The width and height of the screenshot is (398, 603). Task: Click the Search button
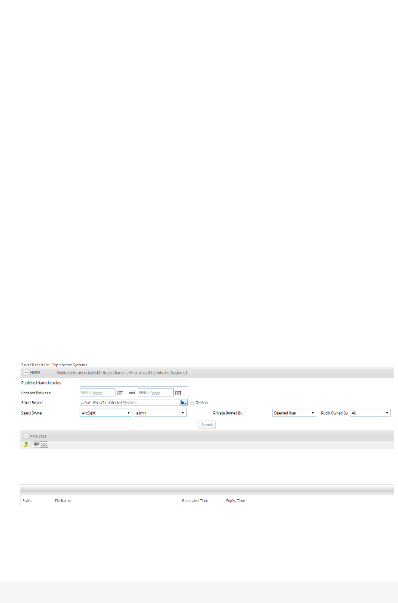coord(207,424)
